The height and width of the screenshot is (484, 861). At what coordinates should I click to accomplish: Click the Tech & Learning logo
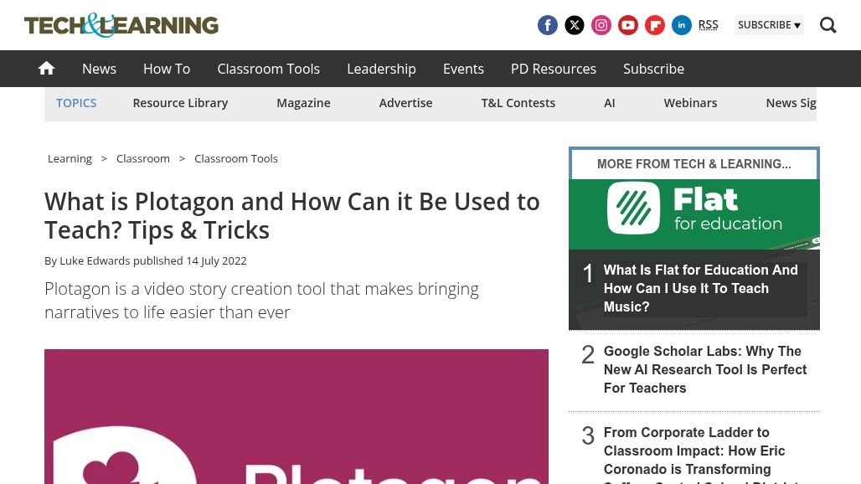pos(121,25)
